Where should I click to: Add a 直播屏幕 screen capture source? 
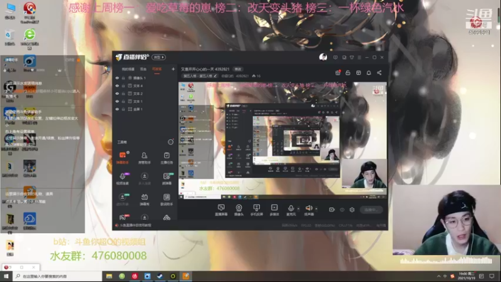click(x=221, y=210)
